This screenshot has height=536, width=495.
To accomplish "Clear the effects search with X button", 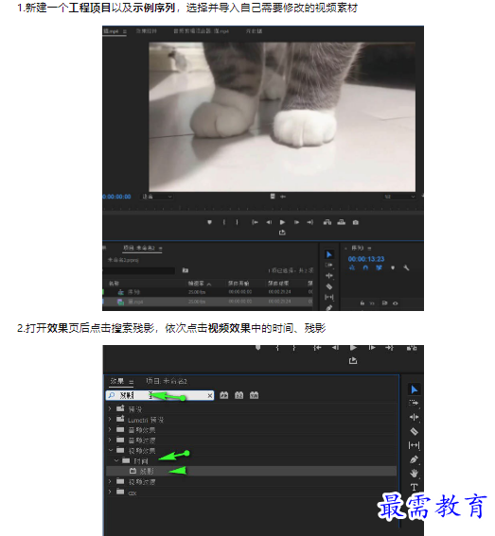I will (210, 396).
